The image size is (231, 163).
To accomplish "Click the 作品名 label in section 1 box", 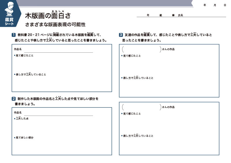I will pos(18,49).
